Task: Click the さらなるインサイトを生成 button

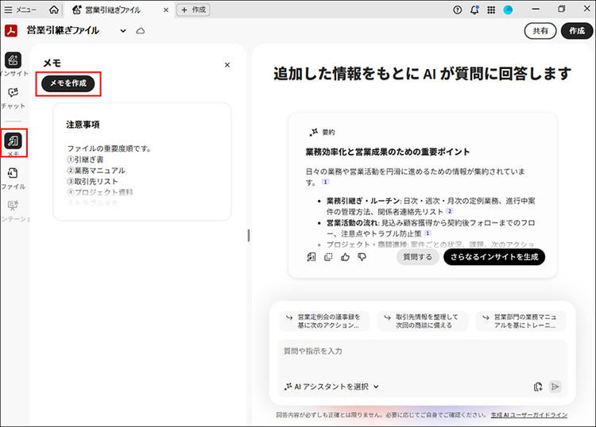Action: (x=493, y=257)
